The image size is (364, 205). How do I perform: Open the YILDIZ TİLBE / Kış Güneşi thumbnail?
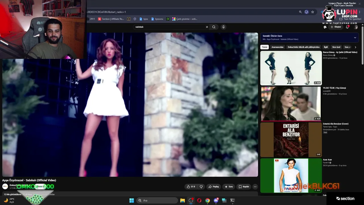[291, 104]
